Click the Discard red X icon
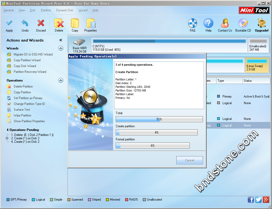Viewport: 272px width, 209px height. [41, 23]
